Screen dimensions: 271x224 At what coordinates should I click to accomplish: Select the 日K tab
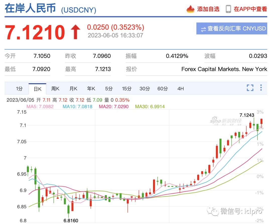(x=37, y=89)
